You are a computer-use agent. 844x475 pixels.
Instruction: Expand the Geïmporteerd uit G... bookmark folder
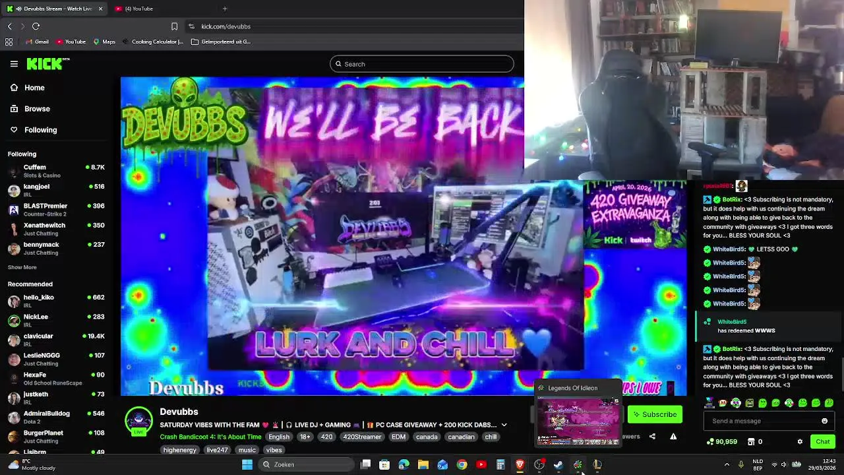(221, 42)
